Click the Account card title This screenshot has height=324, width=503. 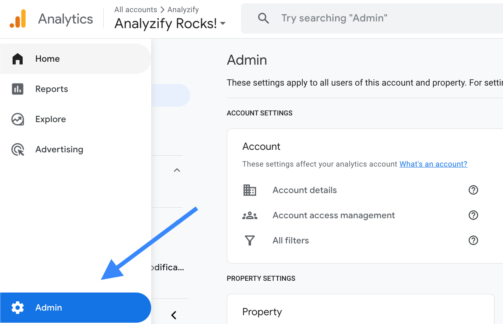[261, 146]
